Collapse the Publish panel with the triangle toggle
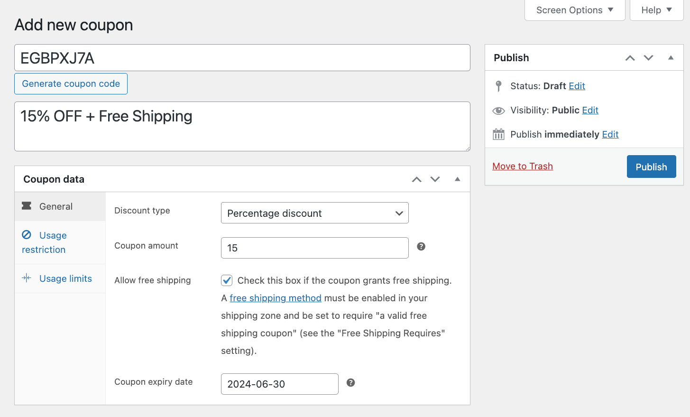This screenshot has width=690, height=417. click(x=671, y=58)
